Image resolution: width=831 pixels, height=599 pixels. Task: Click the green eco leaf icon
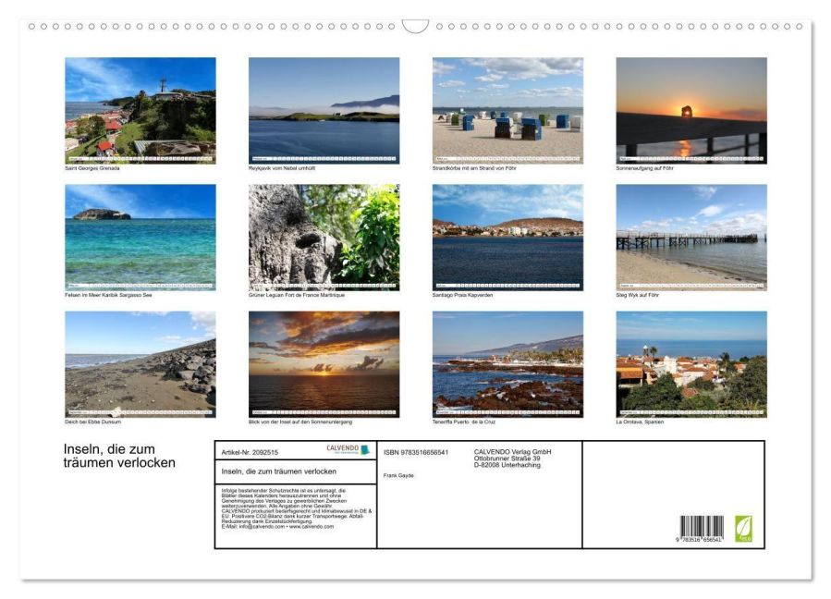point(743,529)
